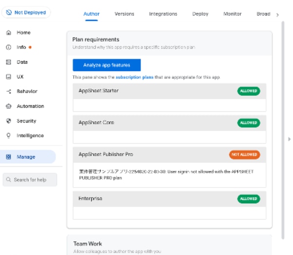Click the Info circle icon
This screenshot has height=255, width=293.
(9, 47)
